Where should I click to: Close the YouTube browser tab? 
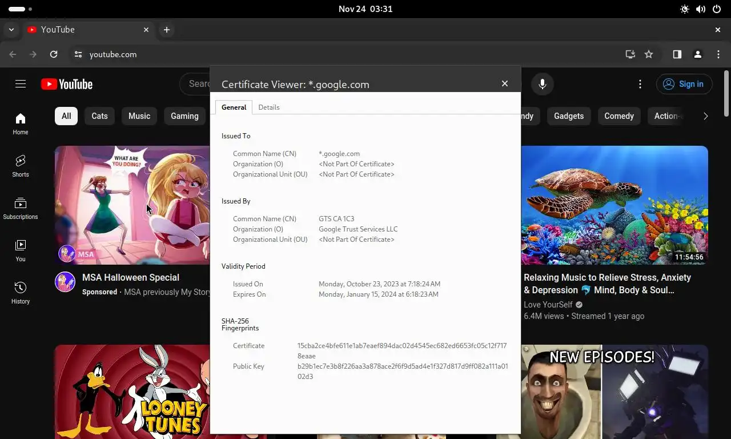(x=146, y=30)
